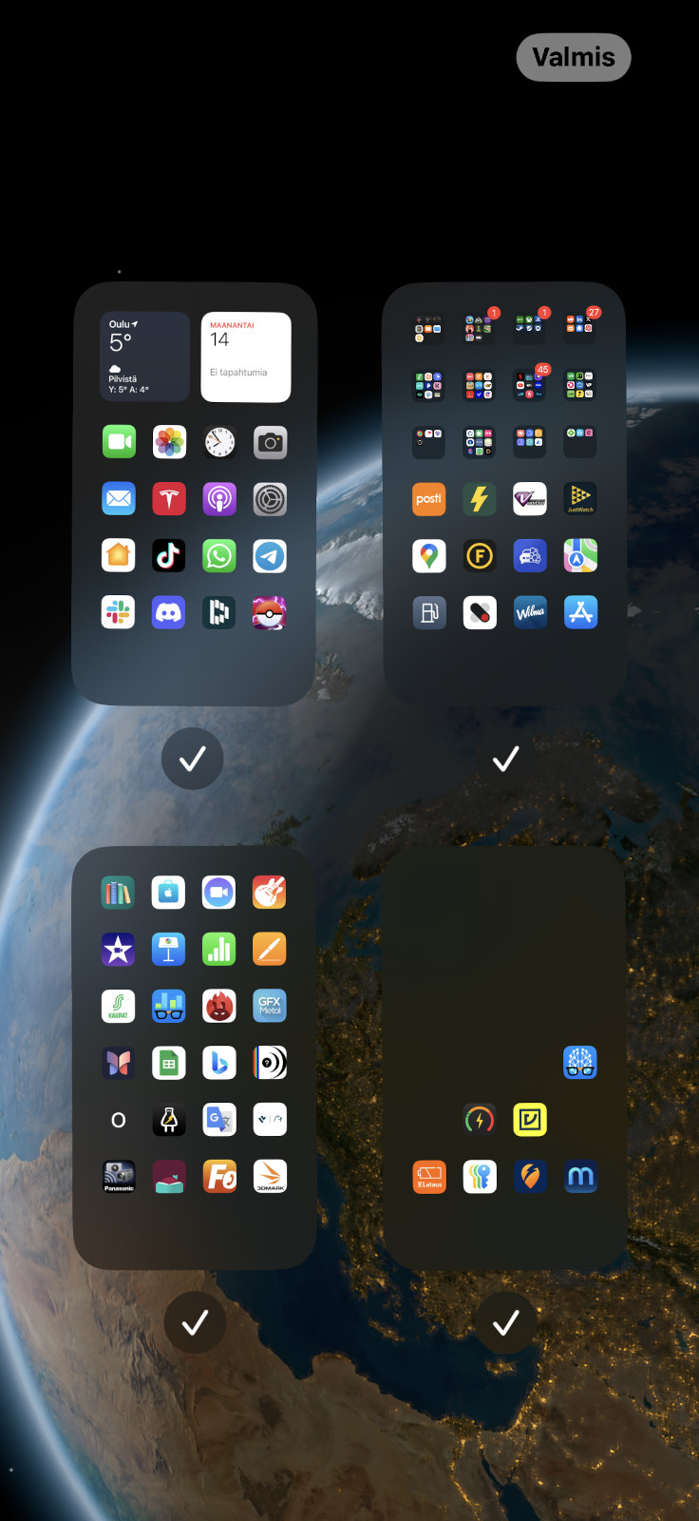Open the folder with badge 27
699x1521 pixels.
(x=580, y=329)
